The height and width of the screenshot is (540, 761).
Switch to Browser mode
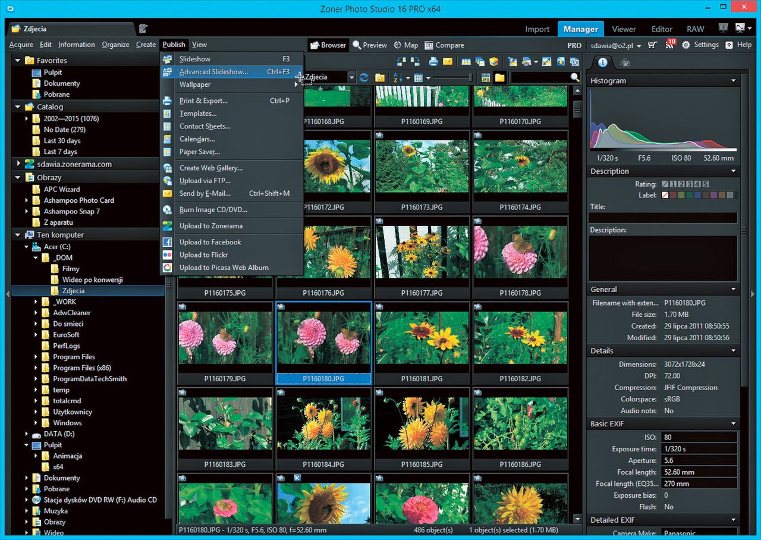click(x=328, y=45)
